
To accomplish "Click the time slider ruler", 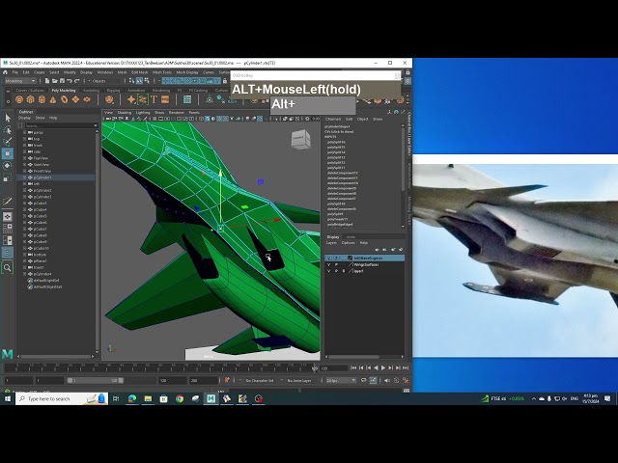I will point(159,368).
